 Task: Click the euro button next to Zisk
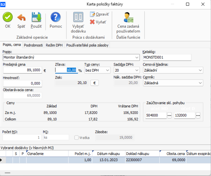[94, 83]
